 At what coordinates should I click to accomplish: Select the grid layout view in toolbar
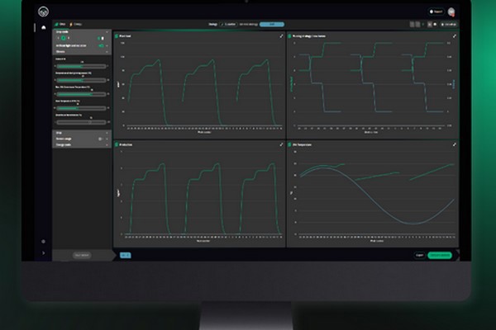pos(412,24)
